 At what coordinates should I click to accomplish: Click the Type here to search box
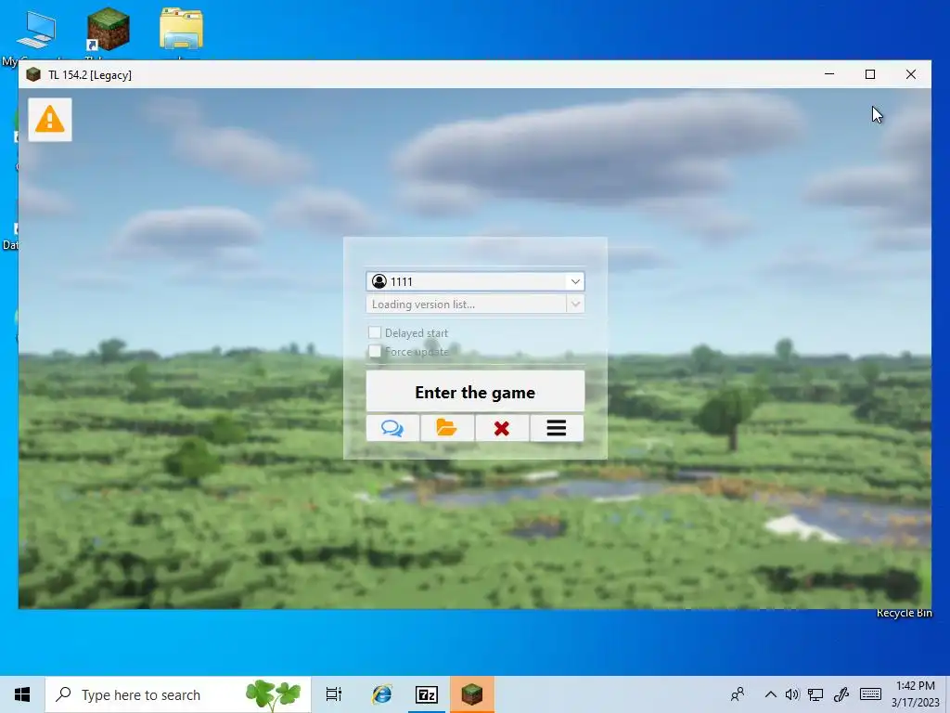178,694
